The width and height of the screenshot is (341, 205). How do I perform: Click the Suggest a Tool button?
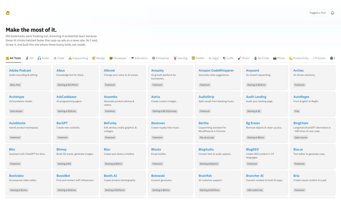(x=317, y=13)
